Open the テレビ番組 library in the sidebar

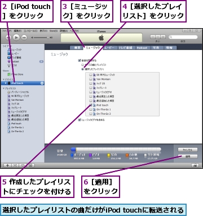click(x=14, y=57)
